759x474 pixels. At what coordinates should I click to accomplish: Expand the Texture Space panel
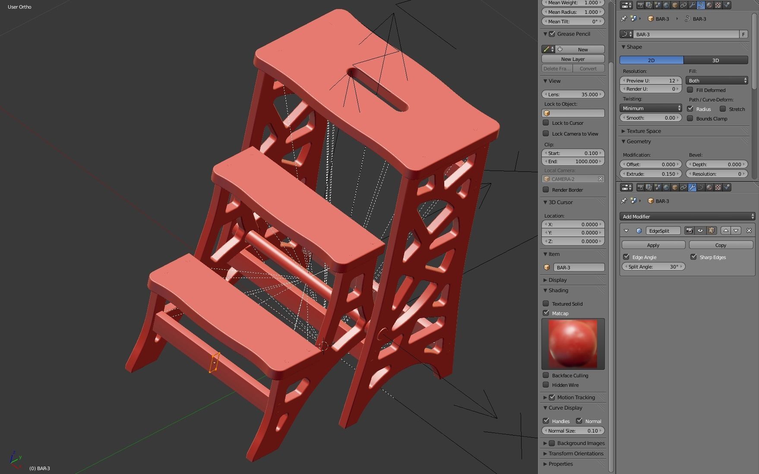[x=623, y=131]
